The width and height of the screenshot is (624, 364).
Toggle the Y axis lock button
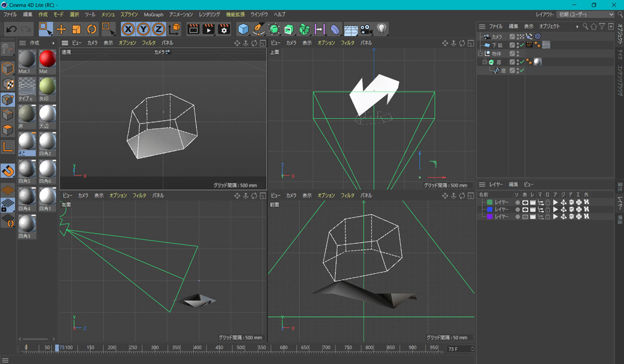(143, 29)
